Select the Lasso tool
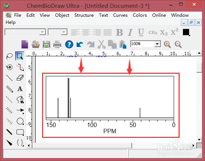Screen dimensions: 205x161 (x=9, y=56)
